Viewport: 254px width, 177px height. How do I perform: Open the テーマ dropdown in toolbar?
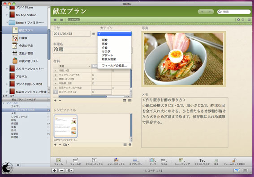pyautogui.click(x=153, y=162)
